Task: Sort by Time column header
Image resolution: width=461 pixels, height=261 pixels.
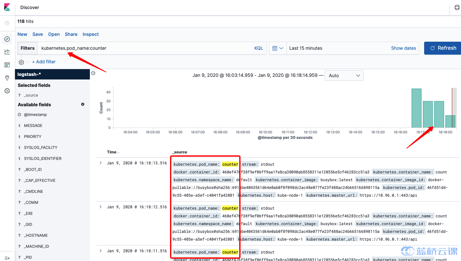Action: 113,152
